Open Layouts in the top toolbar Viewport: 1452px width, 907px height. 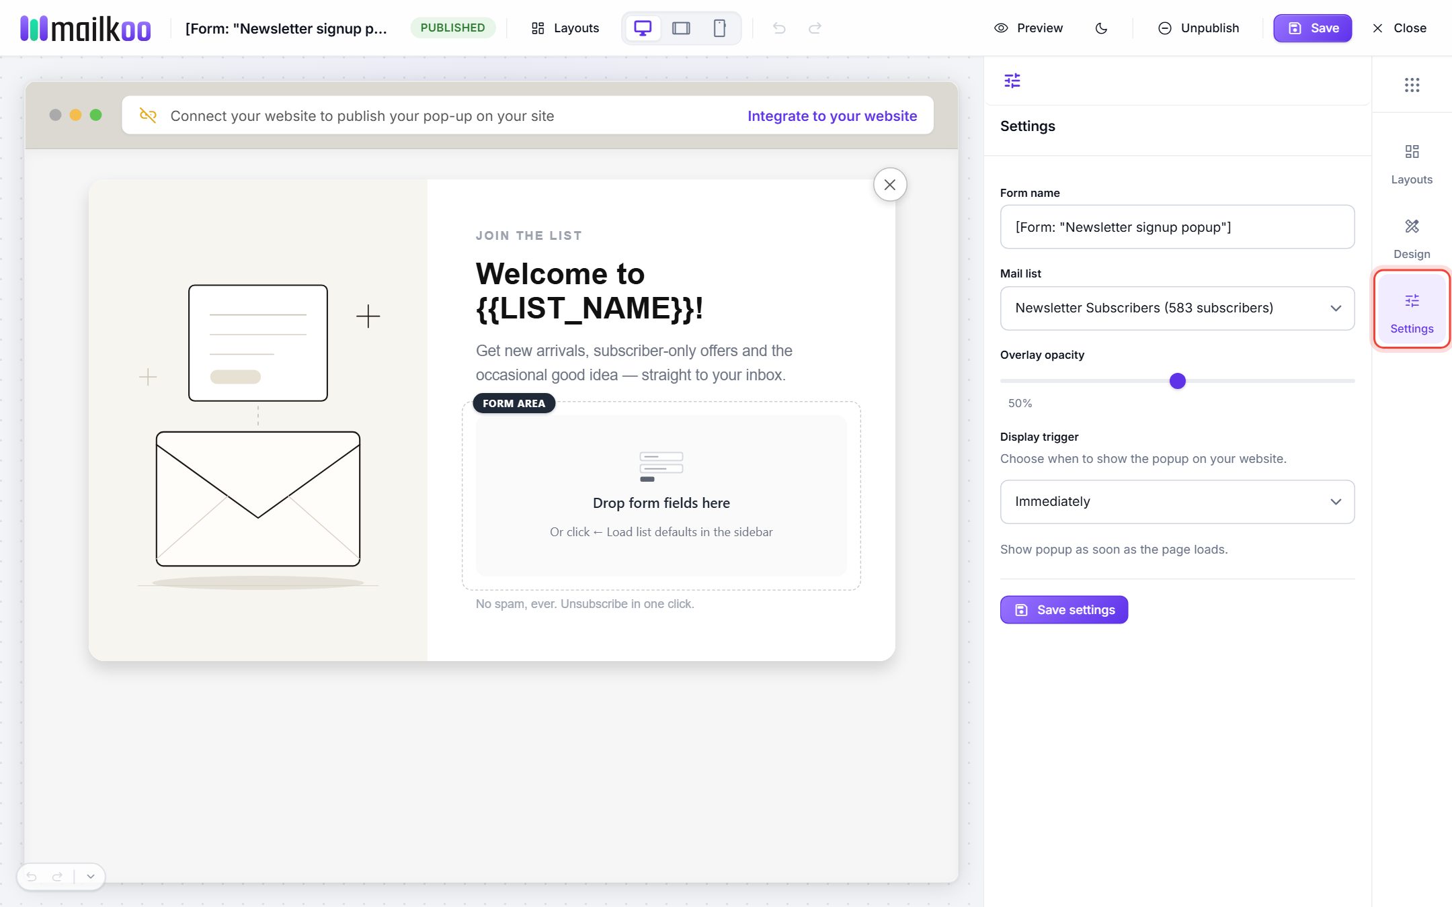click(565, 28)
